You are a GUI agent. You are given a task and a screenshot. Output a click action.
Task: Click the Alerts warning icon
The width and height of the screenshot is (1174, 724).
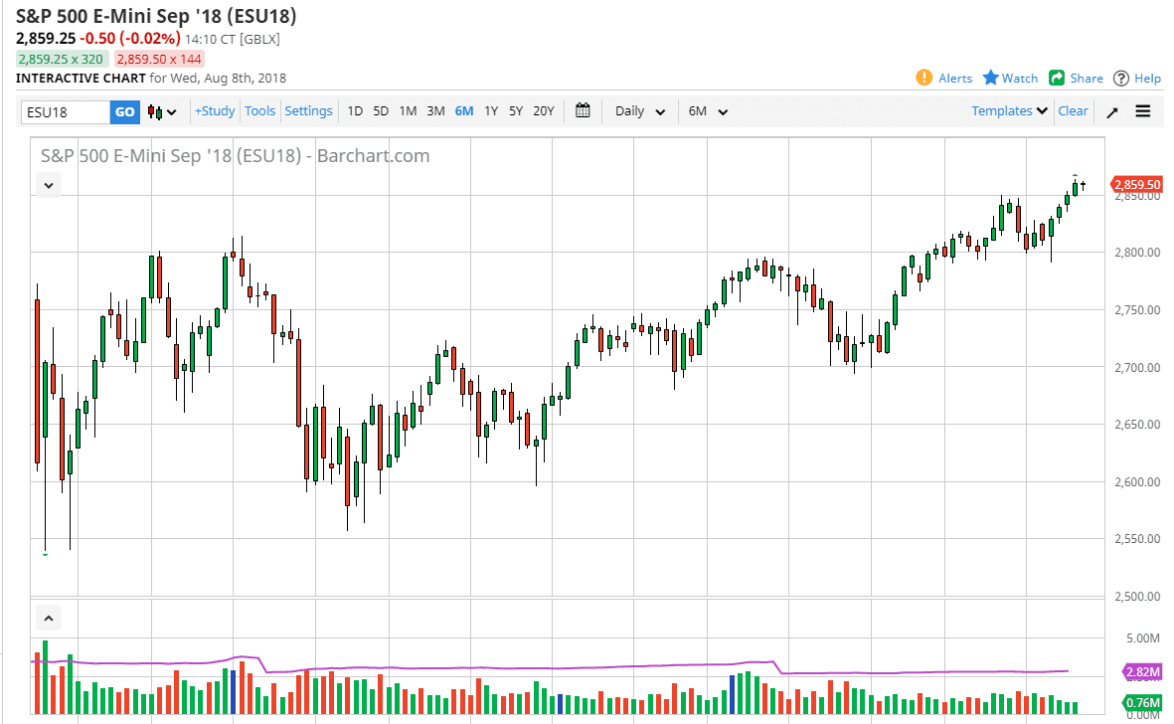924,78
